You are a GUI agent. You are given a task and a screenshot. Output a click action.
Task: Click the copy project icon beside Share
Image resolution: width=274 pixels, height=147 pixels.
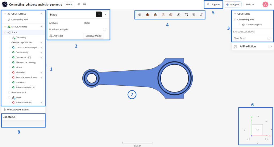(x=79, y=4)
